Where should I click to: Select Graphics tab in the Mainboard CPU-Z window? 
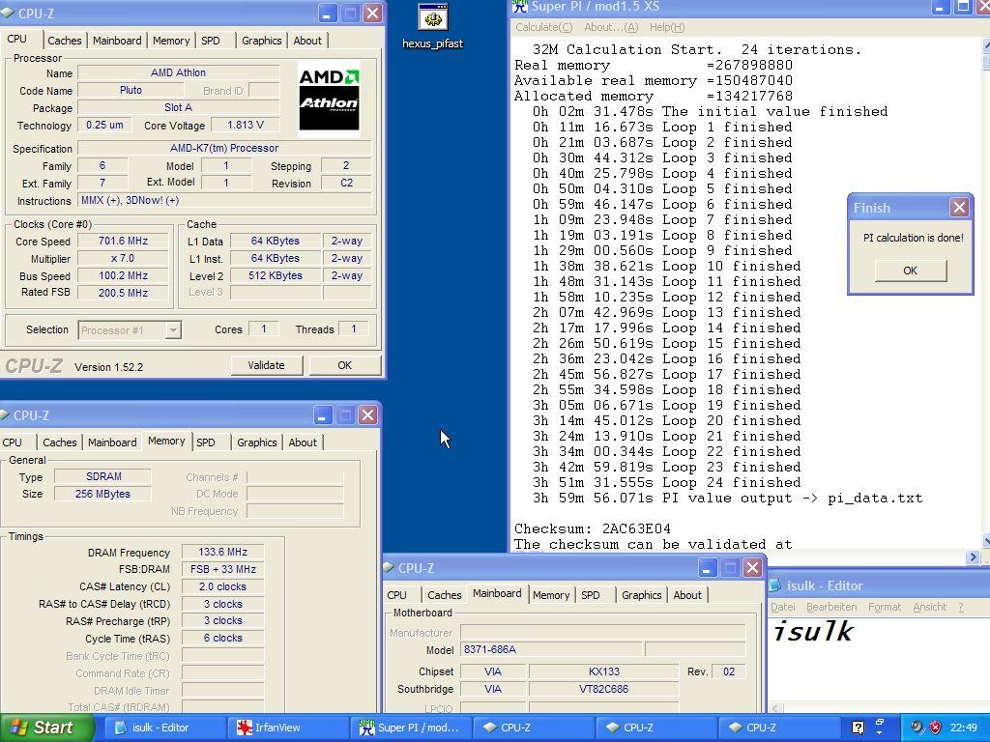pos(642,595)
